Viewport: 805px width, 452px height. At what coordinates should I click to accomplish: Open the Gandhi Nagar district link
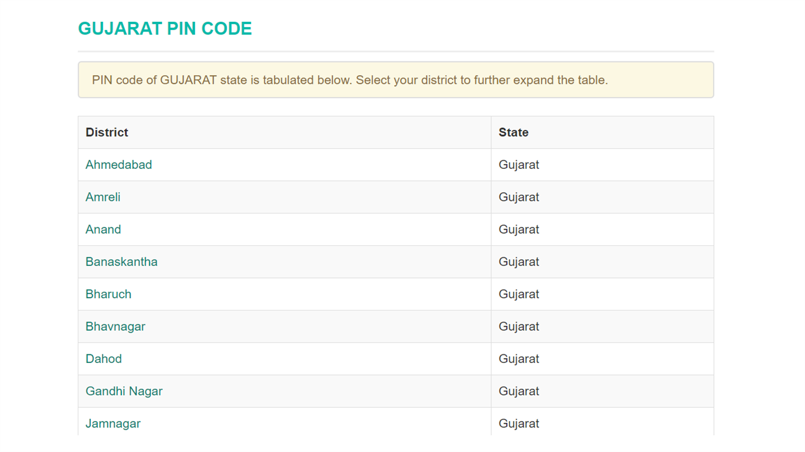pyautogui.click(x=124, y=391)
